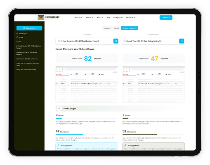The height and width of the screenshot is (165, 210).
Task: Open the Faq nav link
Action: [109, 17]
